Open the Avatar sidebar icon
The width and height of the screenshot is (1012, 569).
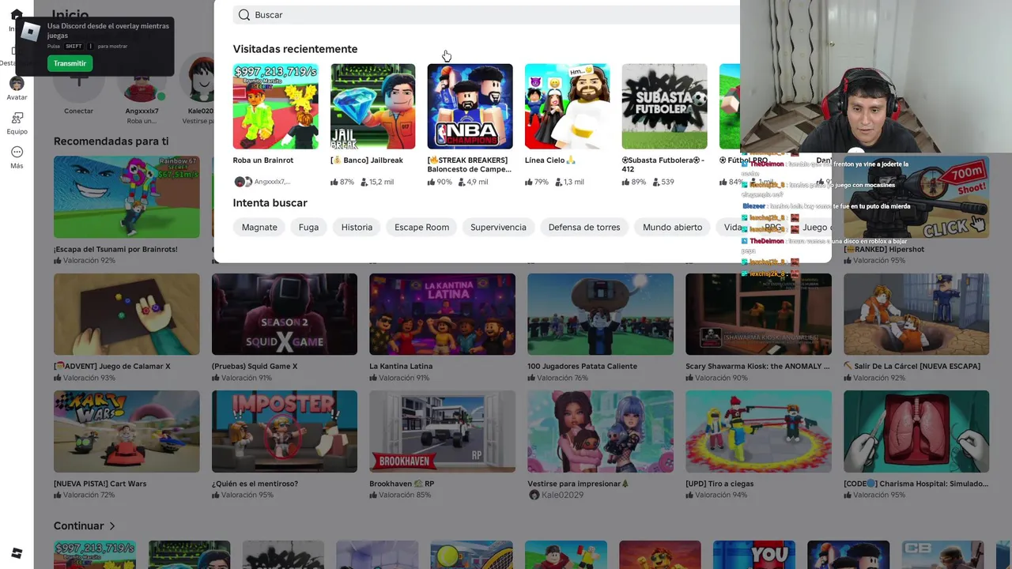tap(17, 89)
